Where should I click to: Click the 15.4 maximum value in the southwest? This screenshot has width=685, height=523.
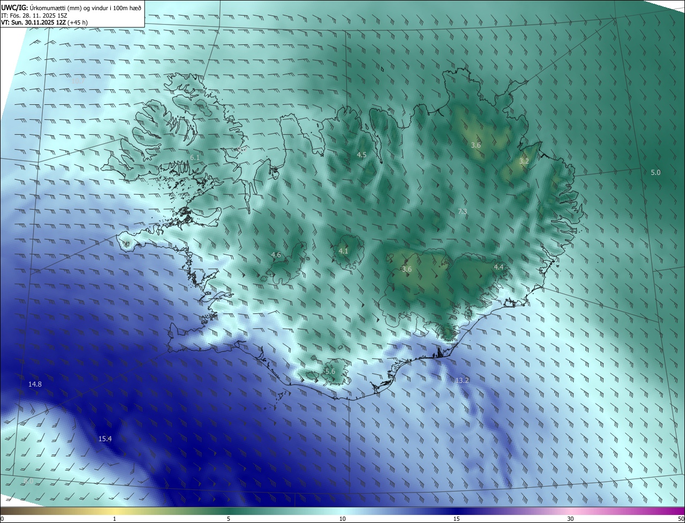click(x=105, y=439)
